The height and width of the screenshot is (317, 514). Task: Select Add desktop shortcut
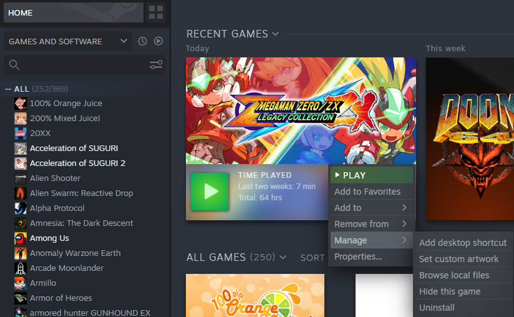(x=463, y=243)
